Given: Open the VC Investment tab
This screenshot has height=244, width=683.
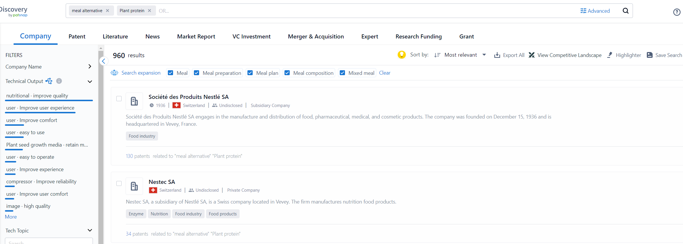Looking at the screenshot, I should pos(251,36).
